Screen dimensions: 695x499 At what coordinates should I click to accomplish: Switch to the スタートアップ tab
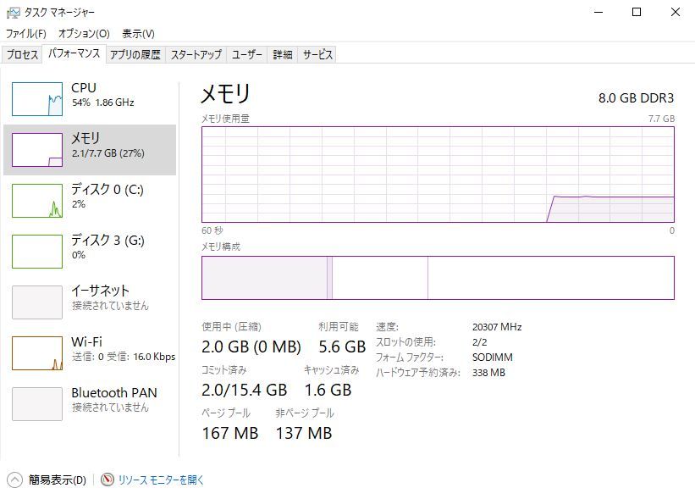(x=196, y=54)
